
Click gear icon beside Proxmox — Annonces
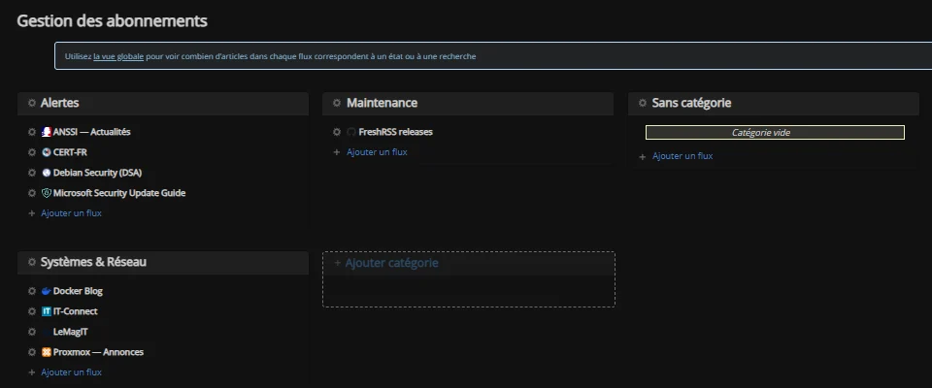coord(32,352)
